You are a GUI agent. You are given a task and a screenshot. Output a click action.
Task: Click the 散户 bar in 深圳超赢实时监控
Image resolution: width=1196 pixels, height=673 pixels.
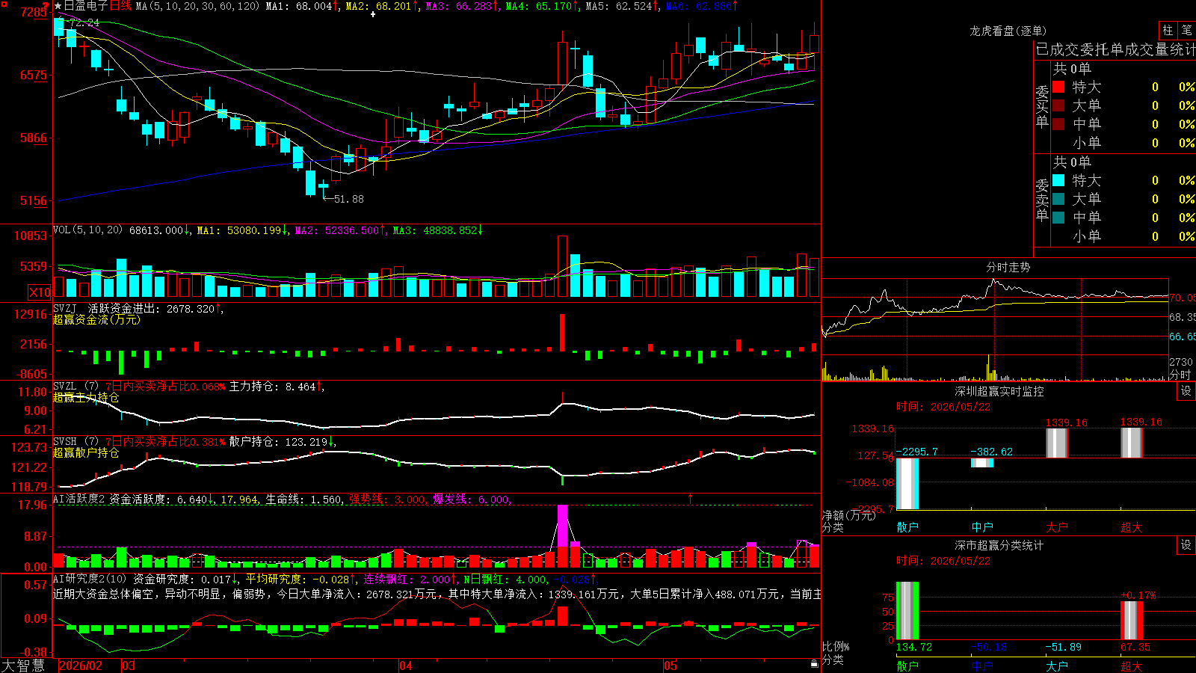tap(907, 484)
